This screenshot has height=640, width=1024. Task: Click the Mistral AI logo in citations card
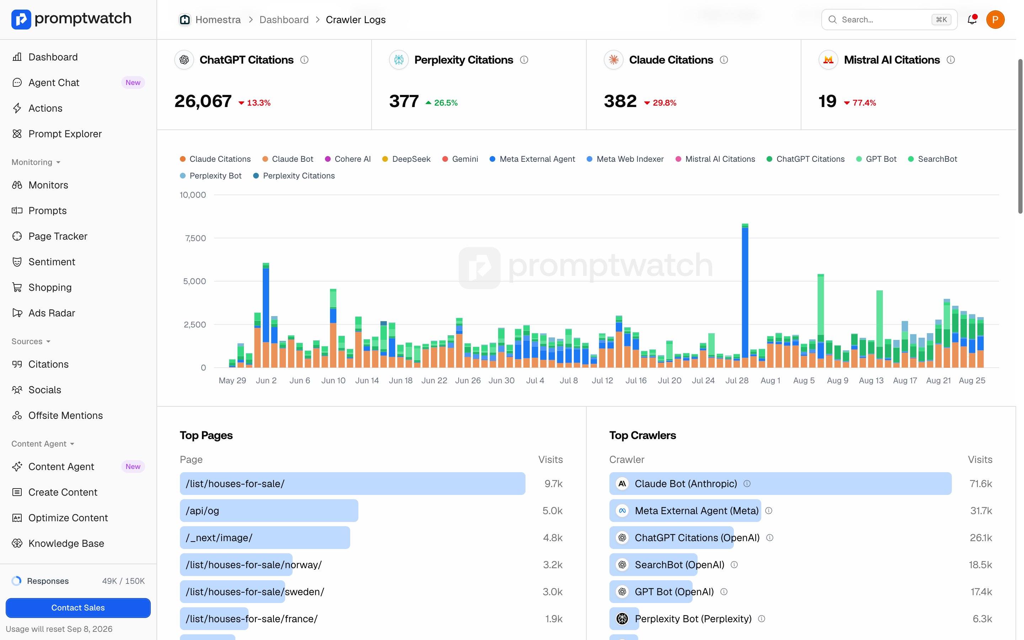coord(828,60)
